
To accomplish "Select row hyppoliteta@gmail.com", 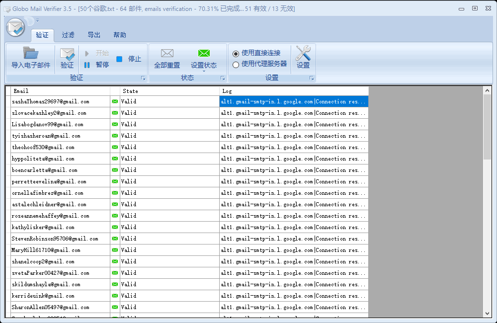I will [x=187, y=159].
